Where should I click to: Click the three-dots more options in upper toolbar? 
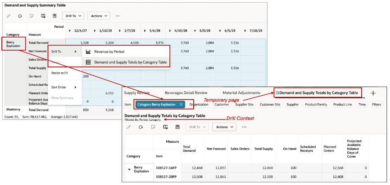pyautogui.click(x=118, y=16)
